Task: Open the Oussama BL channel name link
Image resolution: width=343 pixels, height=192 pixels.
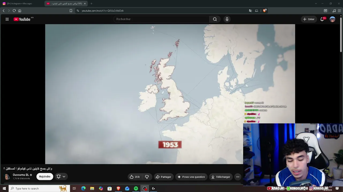Action: 21,175
